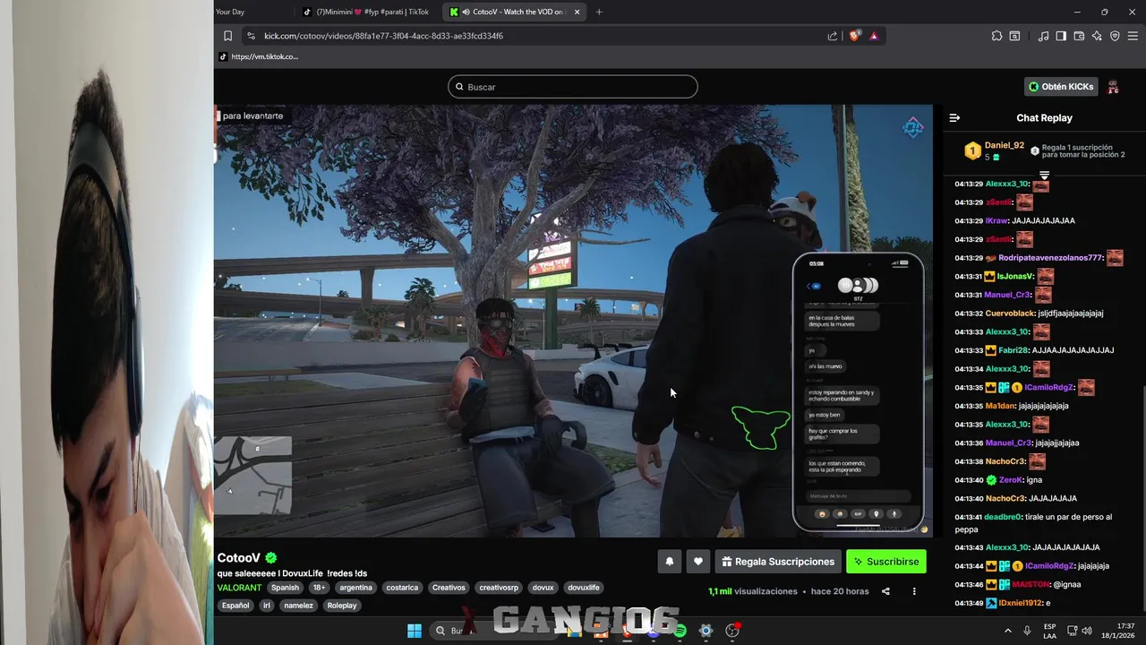Open the browser hamburger menu
The image size is (1146, 645).
point(1133,36)
